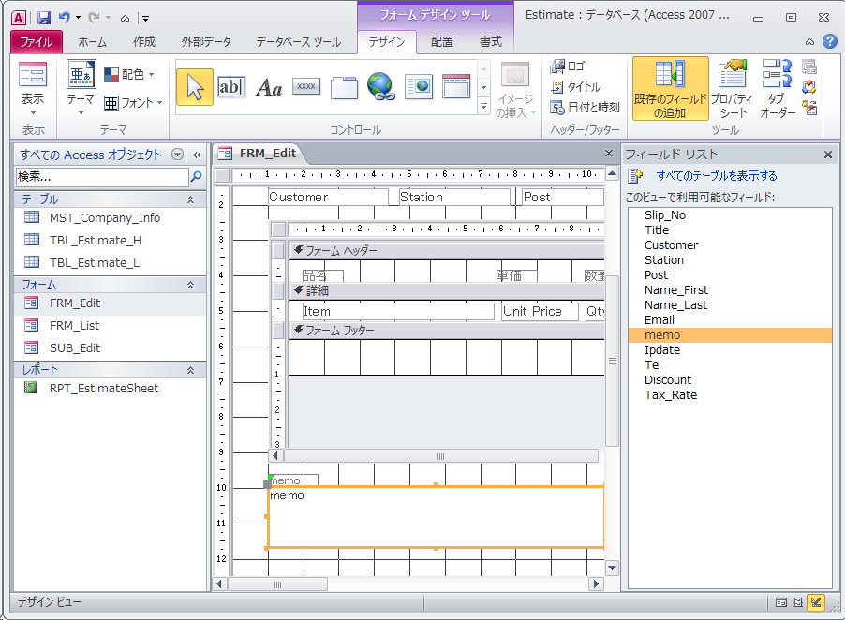Click the すべてのテーブルを表示する link
The image size is (845, 620).
click(x=717, y=175)
